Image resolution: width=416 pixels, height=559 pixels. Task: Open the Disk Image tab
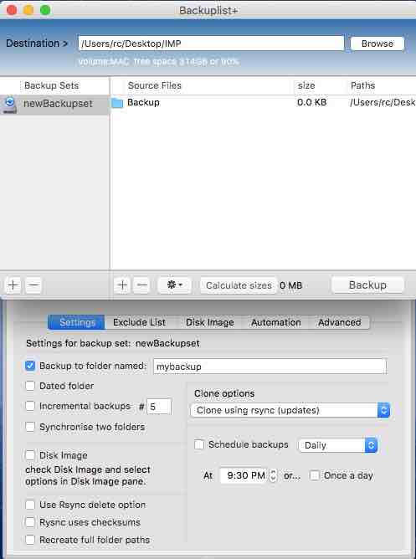point(209,322)
